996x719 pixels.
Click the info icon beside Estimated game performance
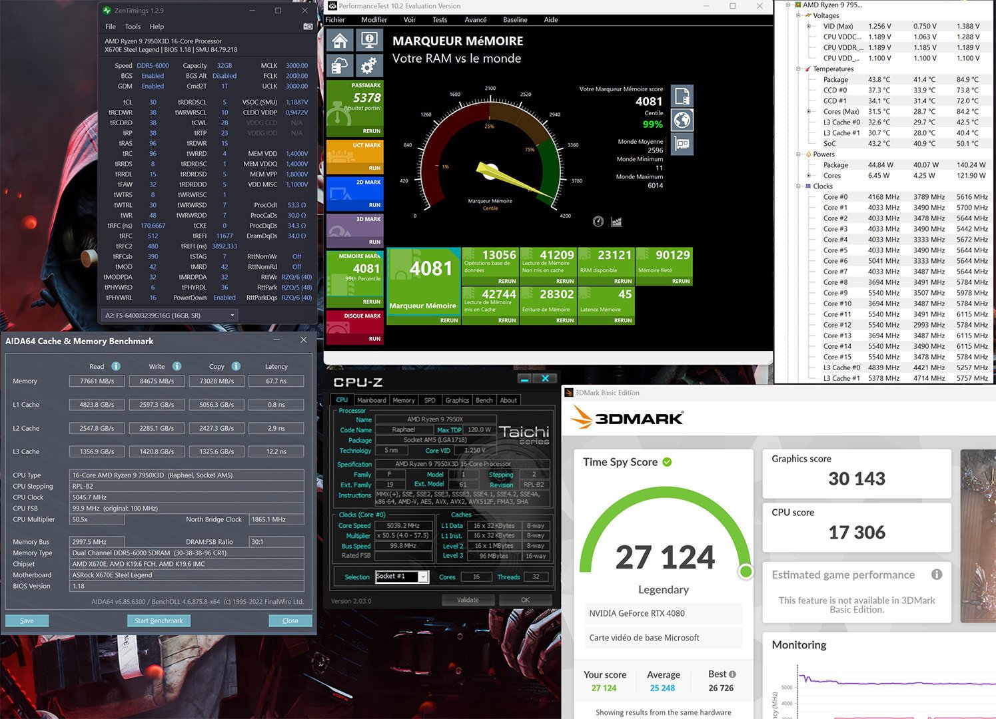click(x=937, y=575)
